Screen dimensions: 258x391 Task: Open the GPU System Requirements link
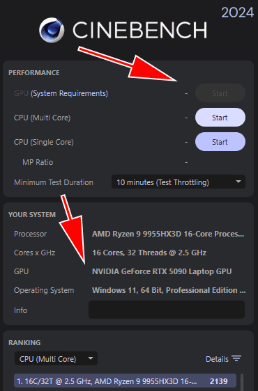tap(69, 93)
